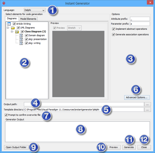This screenshot has width=155, height=153.
Task: Click the Close button at bottom
Action: click(144, 147)
